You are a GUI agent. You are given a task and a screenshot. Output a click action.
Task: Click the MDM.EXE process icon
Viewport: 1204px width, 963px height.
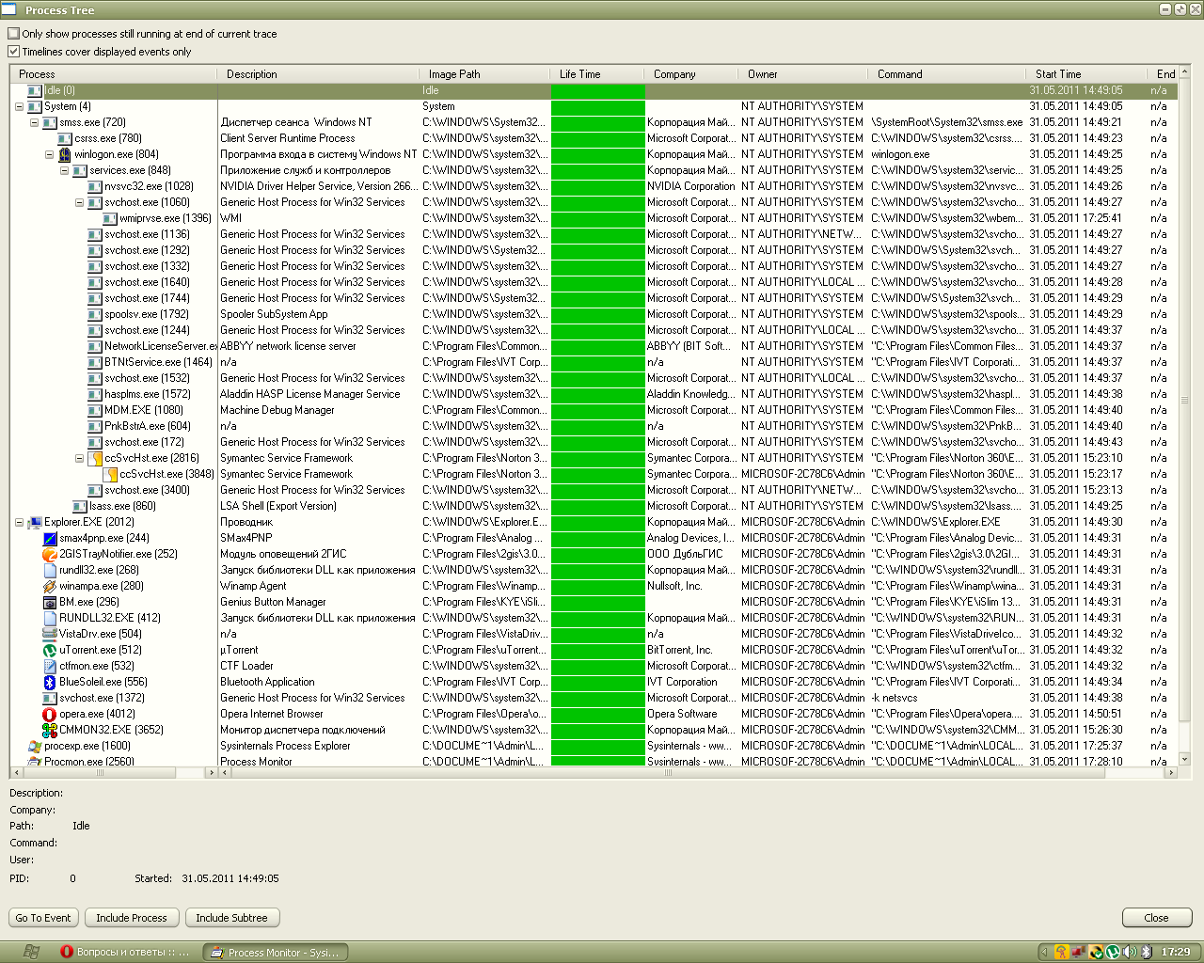tap(95, 410)
